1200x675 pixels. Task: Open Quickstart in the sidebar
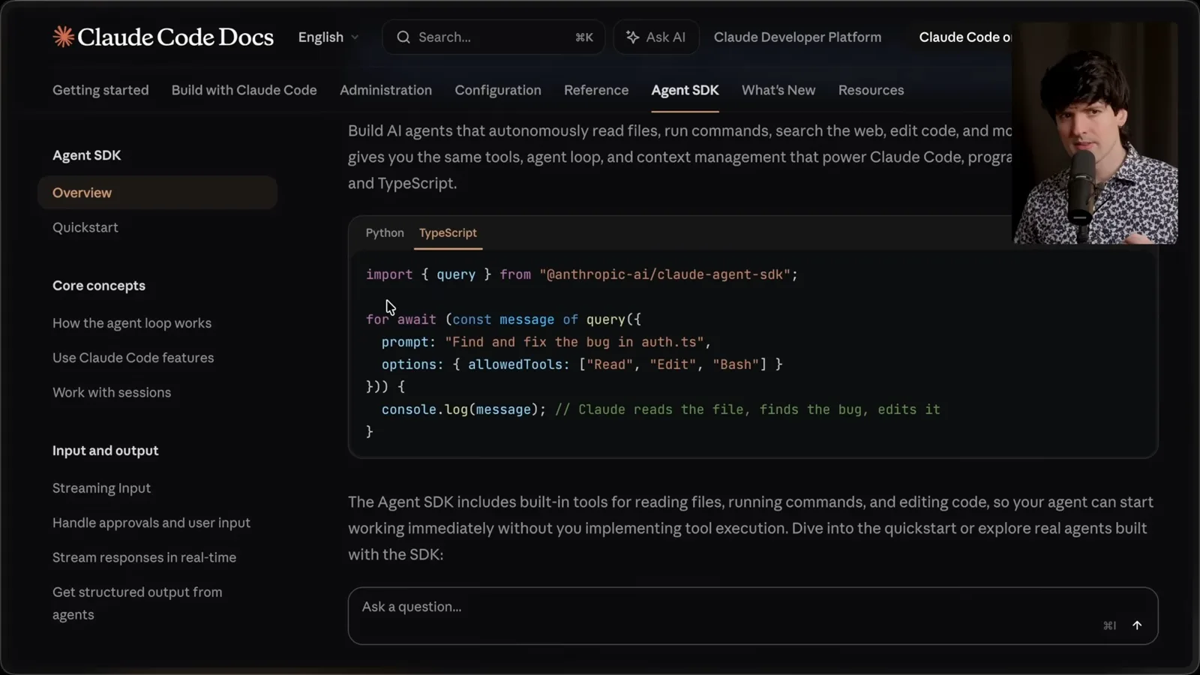(85, 227)
